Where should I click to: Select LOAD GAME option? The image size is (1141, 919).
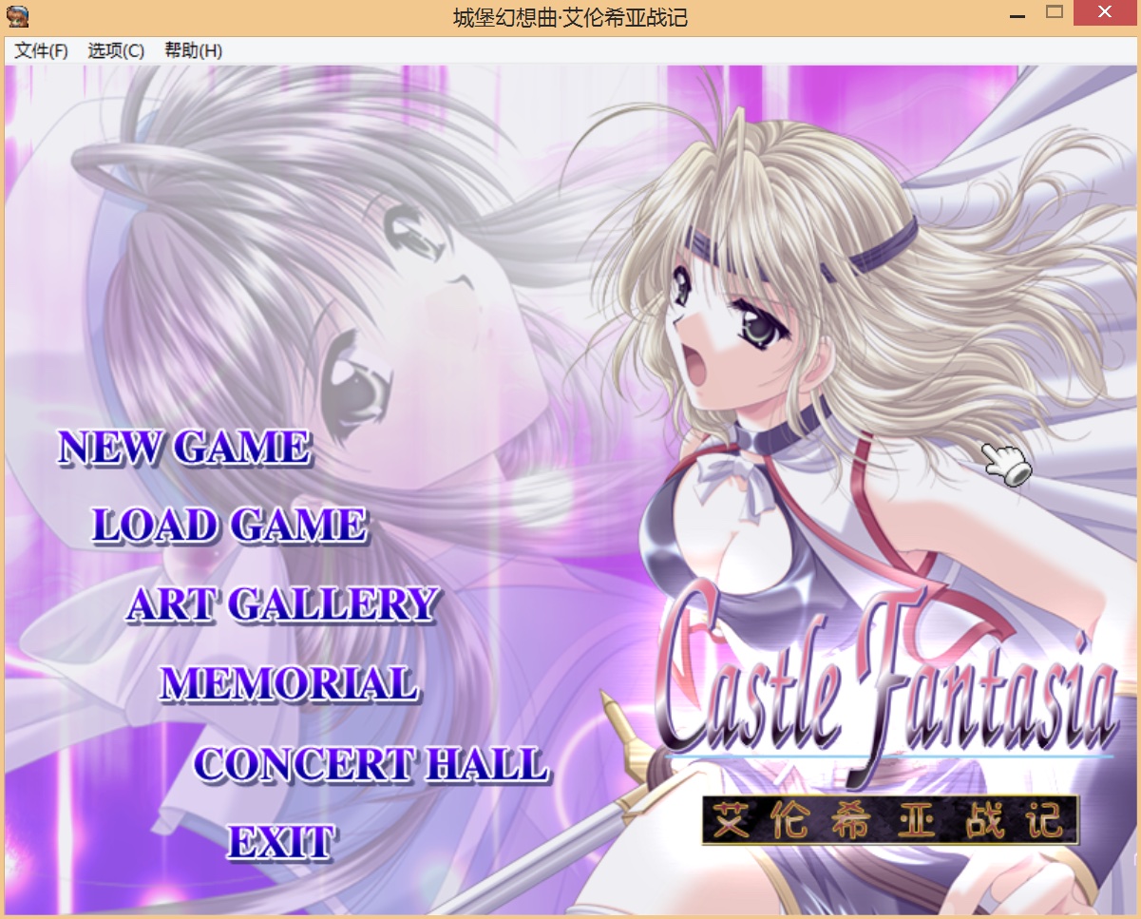[229, 526]
